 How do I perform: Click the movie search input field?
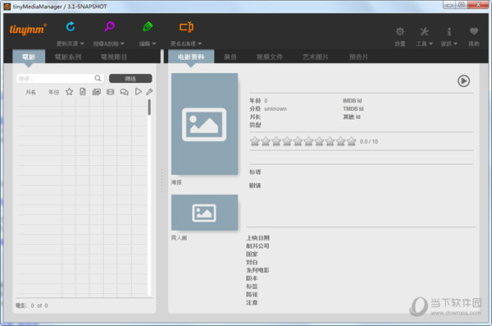point(60,78)
